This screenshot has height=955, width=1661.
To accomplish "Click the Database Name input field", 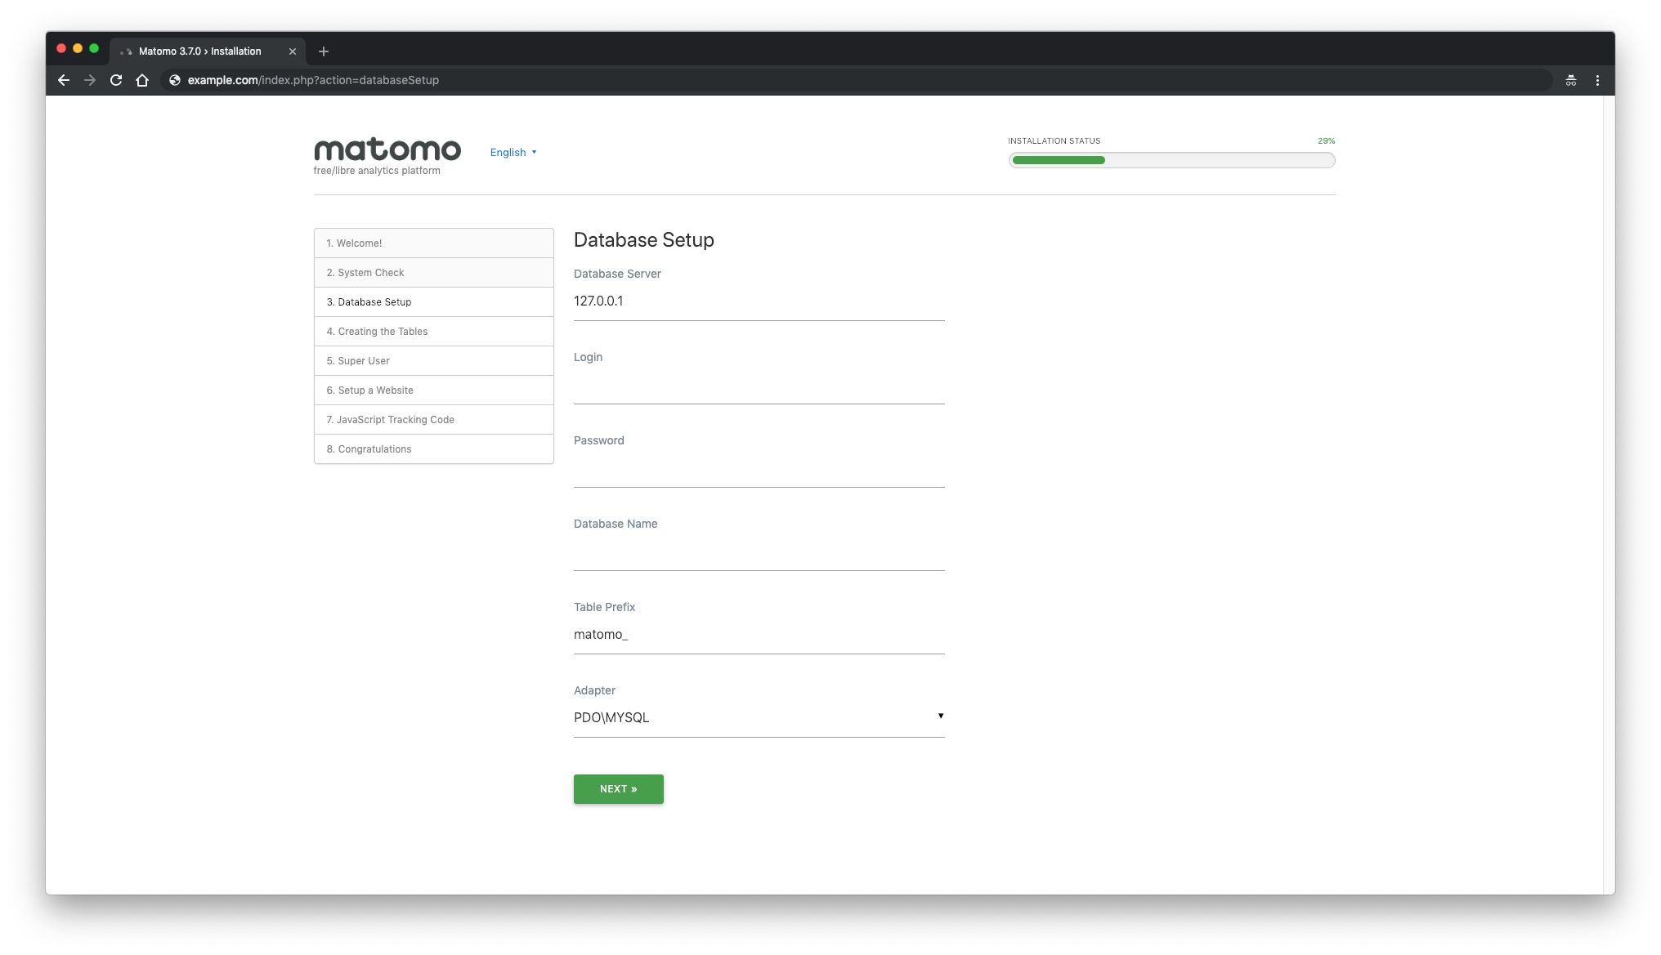I will point(759,551).
